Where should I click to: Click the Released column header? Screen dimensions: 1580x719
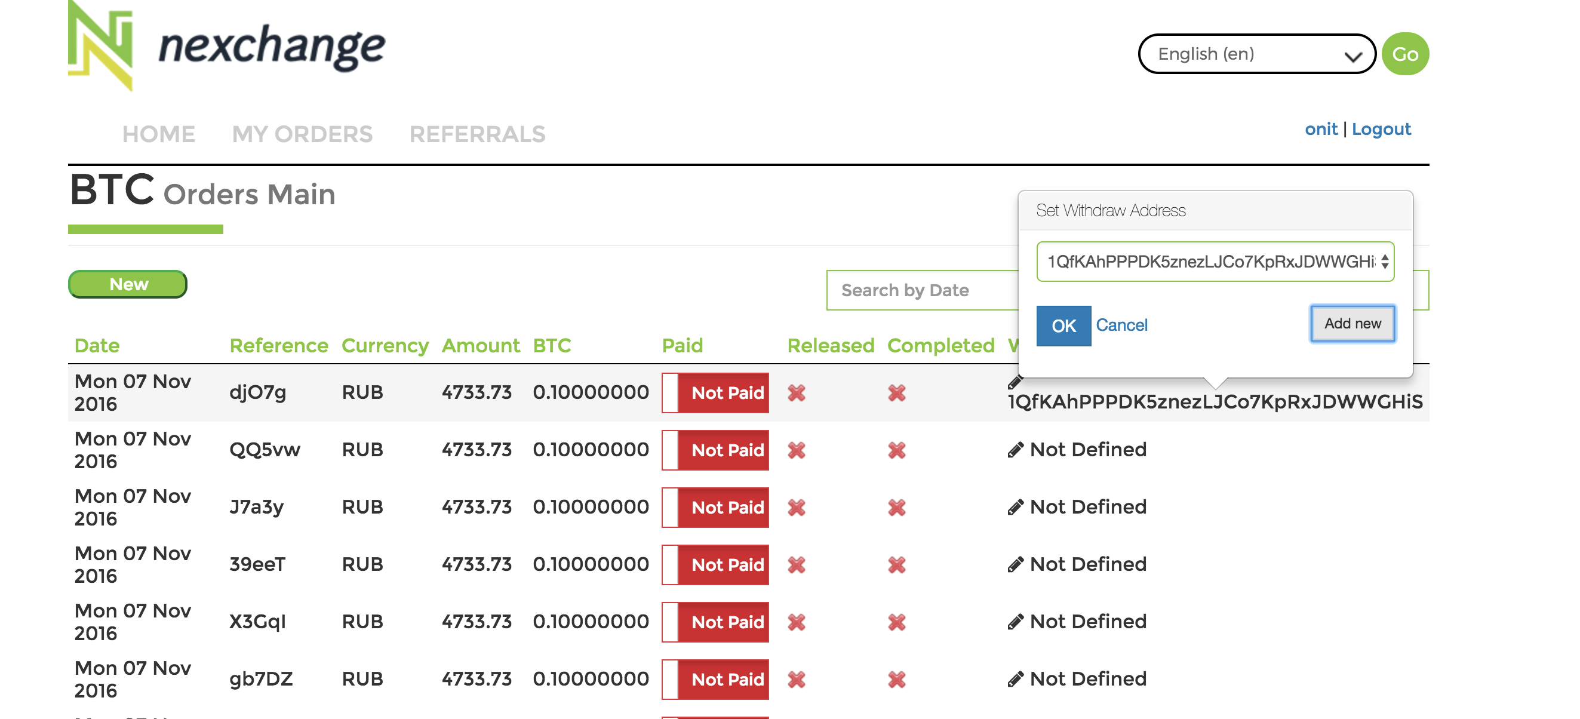(831, 346)
